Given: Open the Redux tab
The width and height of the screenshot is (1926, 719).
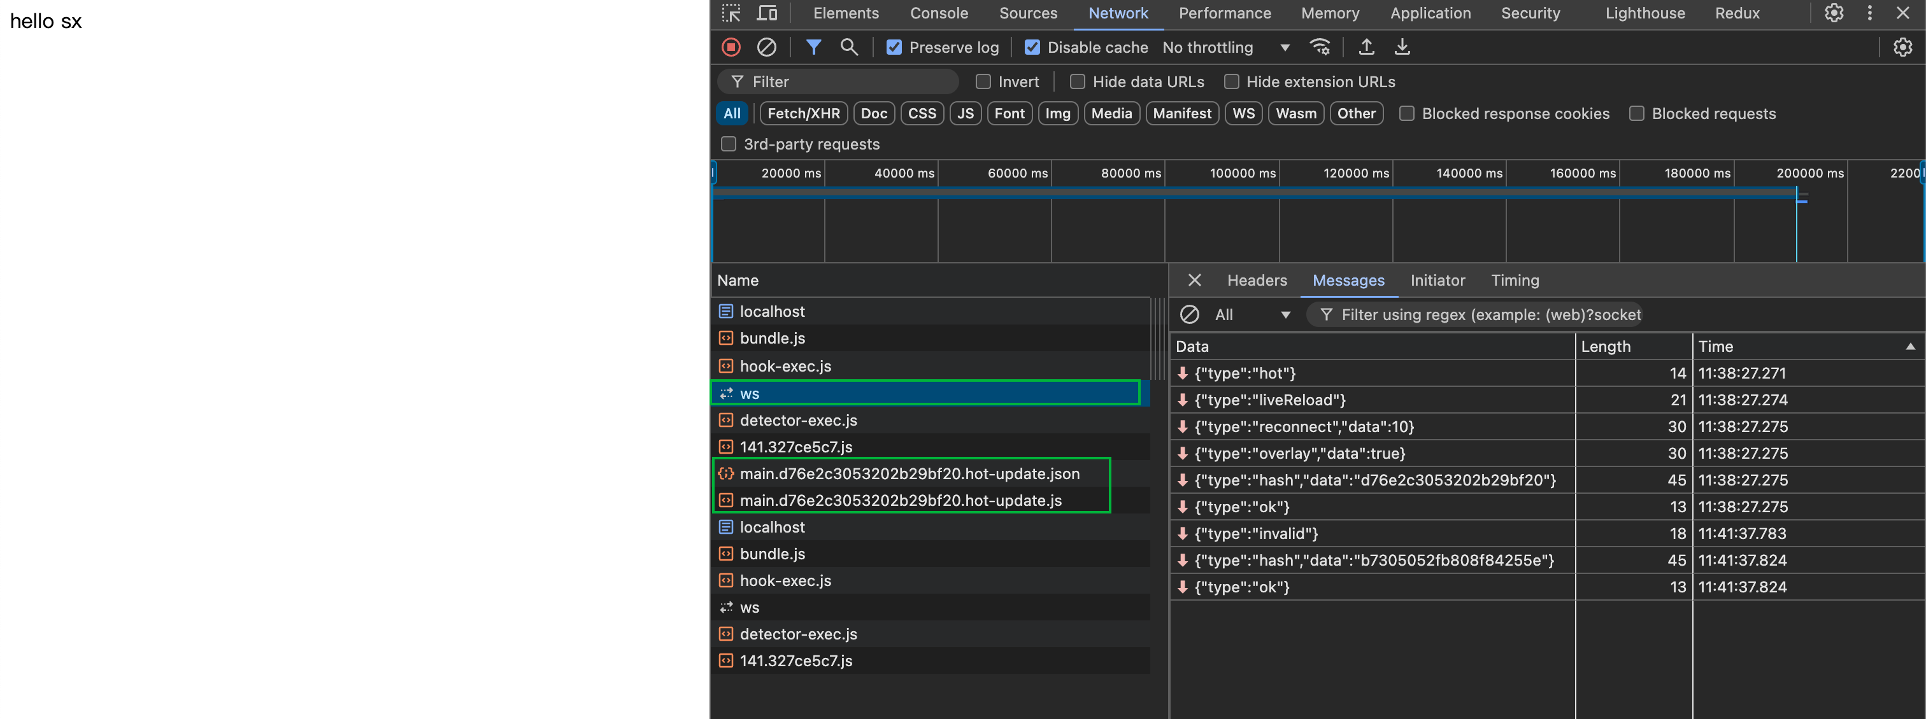Looking at the screenshot, I should click(x=1737, y=13).
